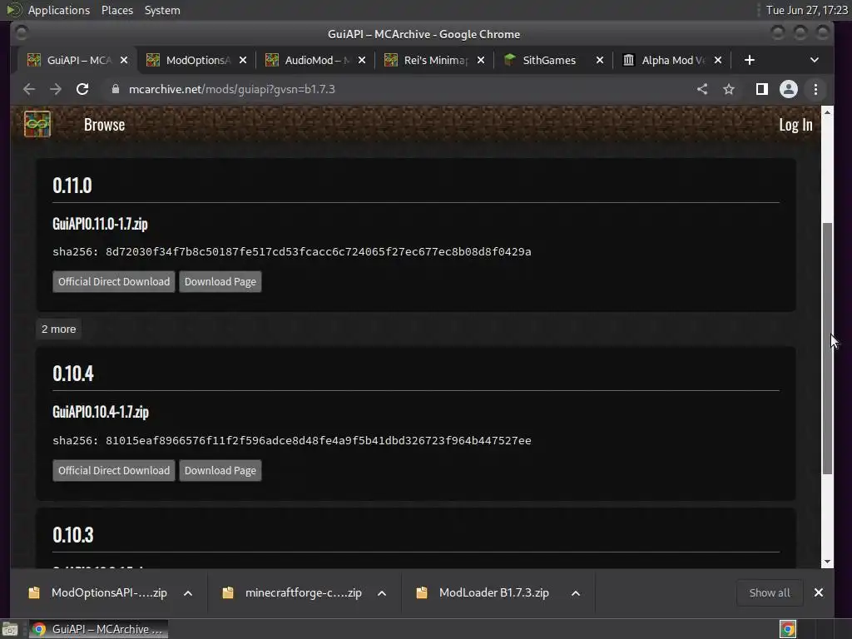852x639 pixels.
Task: Click the GuiAPI0.10.4-1.7.zip file name
Action: pyautogui.click(x=101, y=411)
